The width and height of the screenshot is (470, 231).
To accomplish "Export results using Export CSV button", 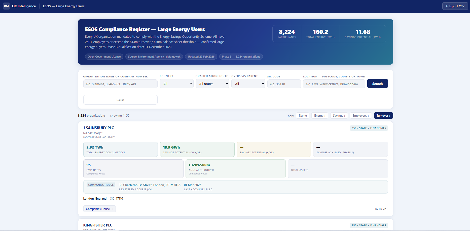I will 455,6.
